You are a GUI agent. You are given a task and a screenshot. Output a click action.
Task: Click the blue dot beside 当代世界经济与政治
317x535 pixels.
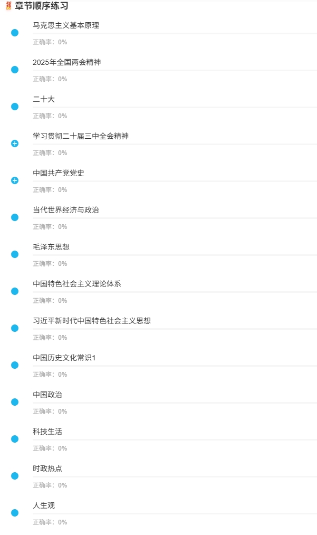(15, 217)
